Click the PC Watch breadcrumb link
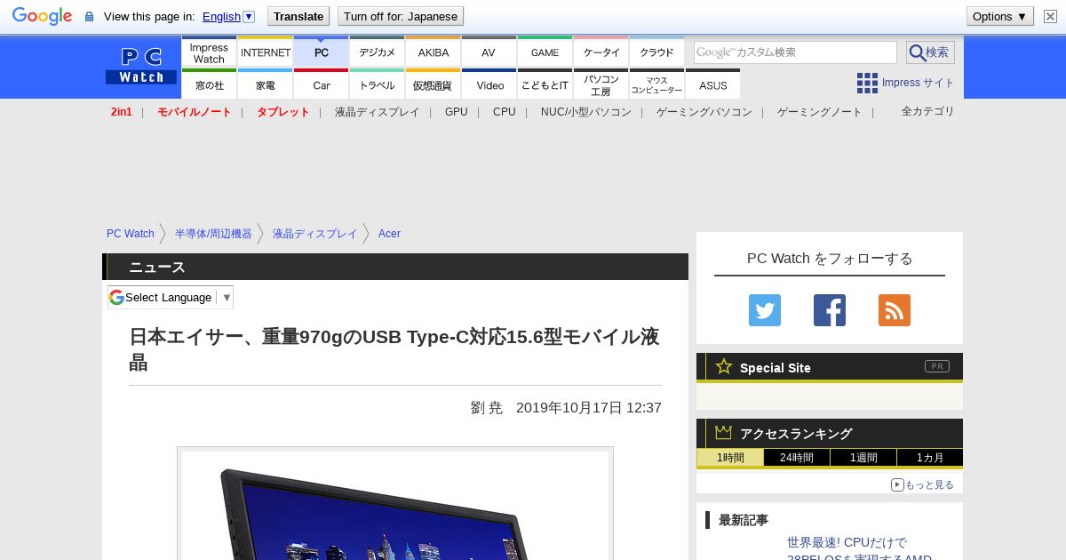This screenshot has width=1066, height=560. coord(131,234)
